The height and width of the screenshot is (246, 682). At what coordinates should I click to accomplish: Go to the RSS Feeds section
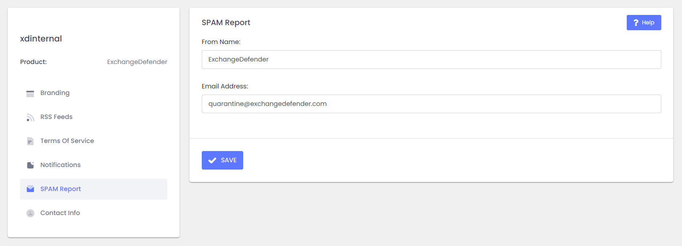(x=56, y=117)
